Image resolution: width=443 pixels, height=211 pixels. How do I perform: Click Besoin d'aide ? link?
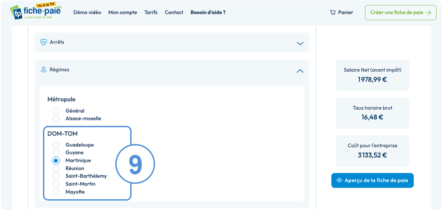click(x=208, y=12)
